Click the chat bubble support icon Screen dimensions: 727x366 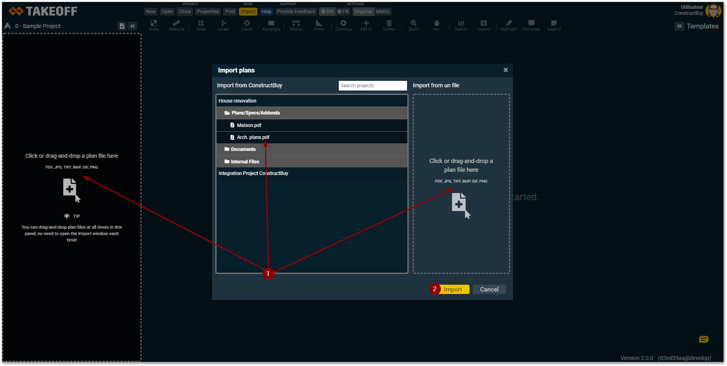point(703,340)
